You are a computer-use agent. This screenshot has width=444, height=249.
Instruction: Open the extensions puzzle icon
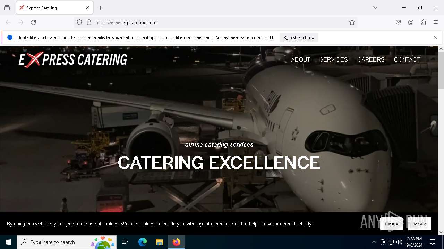[423, 22]
